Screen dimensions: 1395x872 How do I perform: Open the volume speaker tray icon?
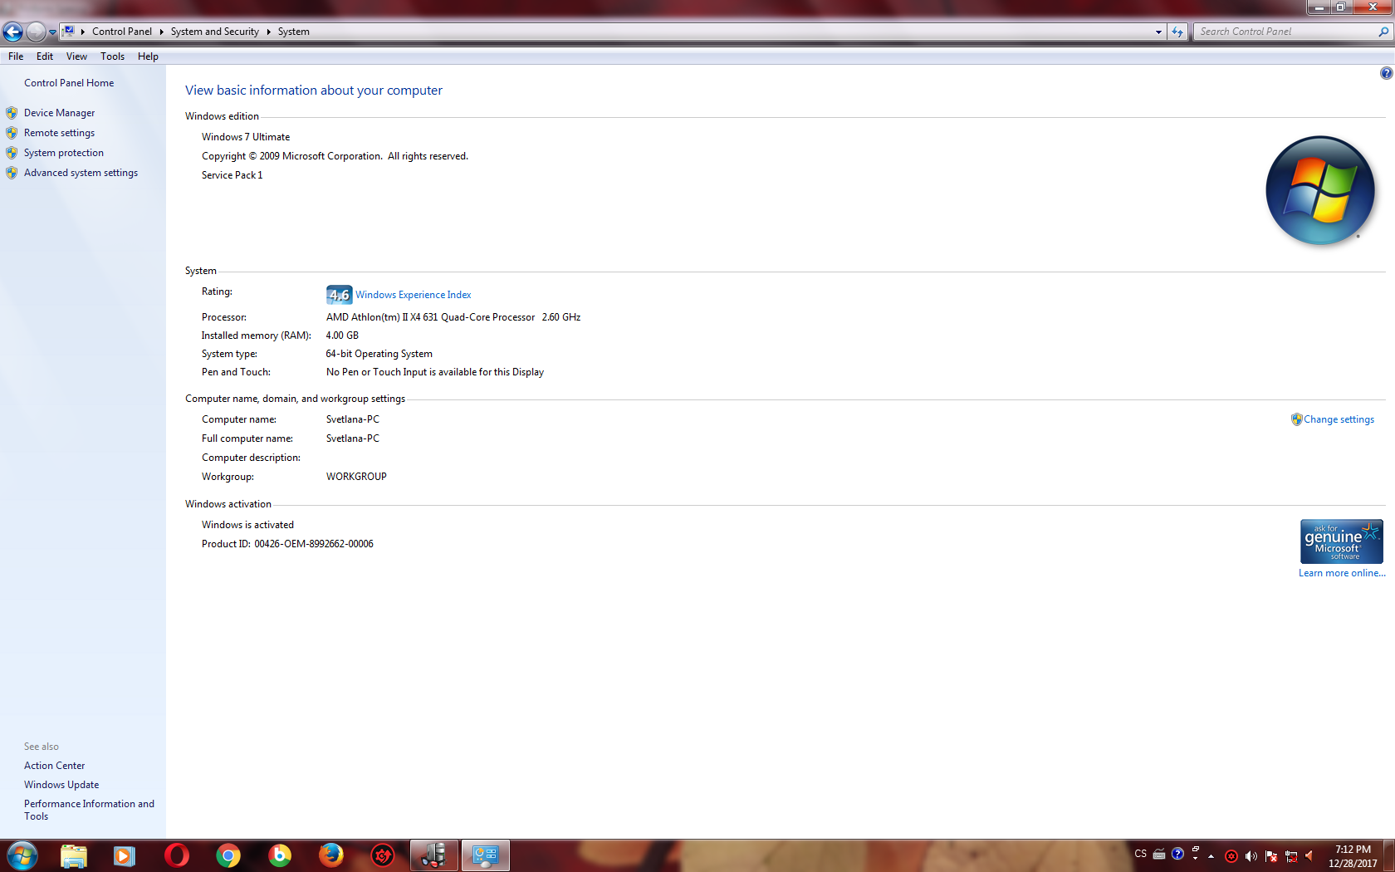coord(1251,856)
